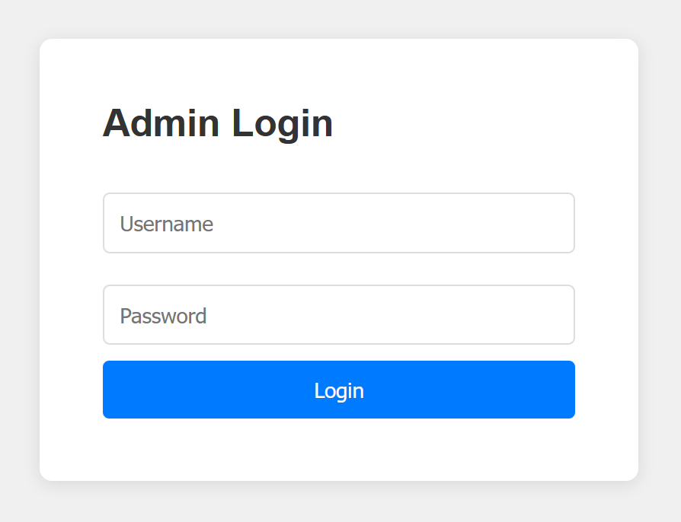Place the cursor in the Username box
This screenshot has height=522, width=681.
[x=338, y=223]
